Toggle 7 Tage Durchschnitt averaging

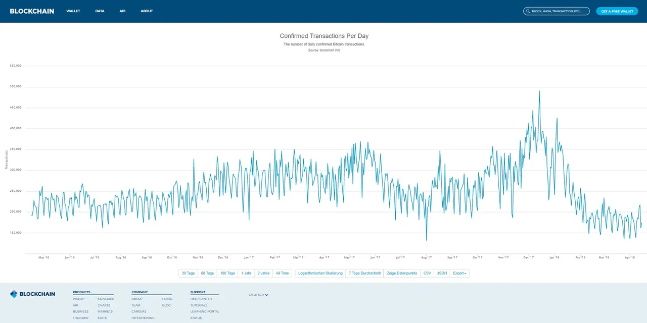[x=364, y=273]
